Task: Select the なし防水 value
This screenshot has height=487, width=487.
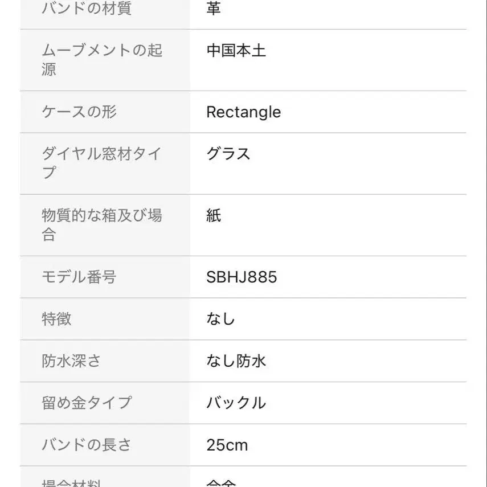Action: point(236,361)
